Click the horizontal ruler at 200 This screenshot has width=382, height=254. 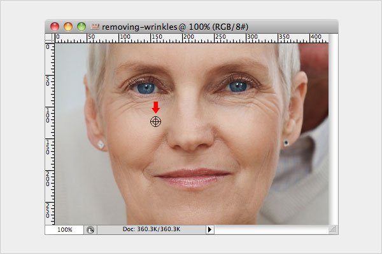(188, 38)
